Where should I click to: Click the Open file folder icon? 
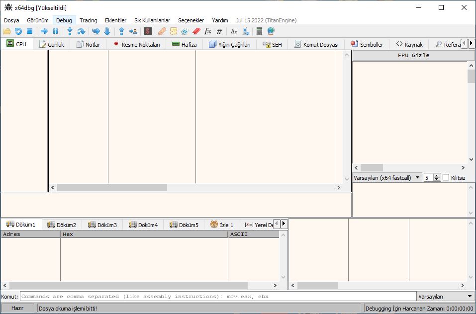pyautogui.click(x=7, y=31)
